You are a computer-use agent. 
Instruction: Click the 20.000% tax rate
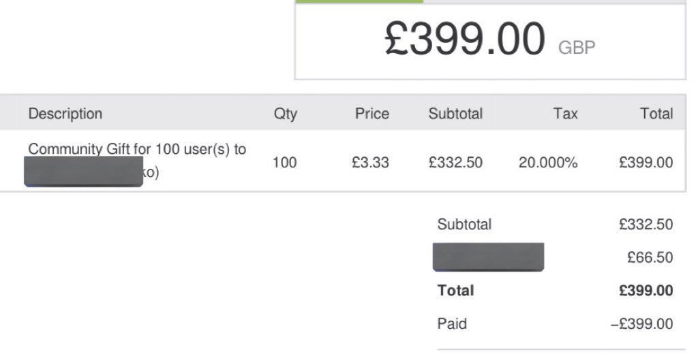[x=548, y=163]
